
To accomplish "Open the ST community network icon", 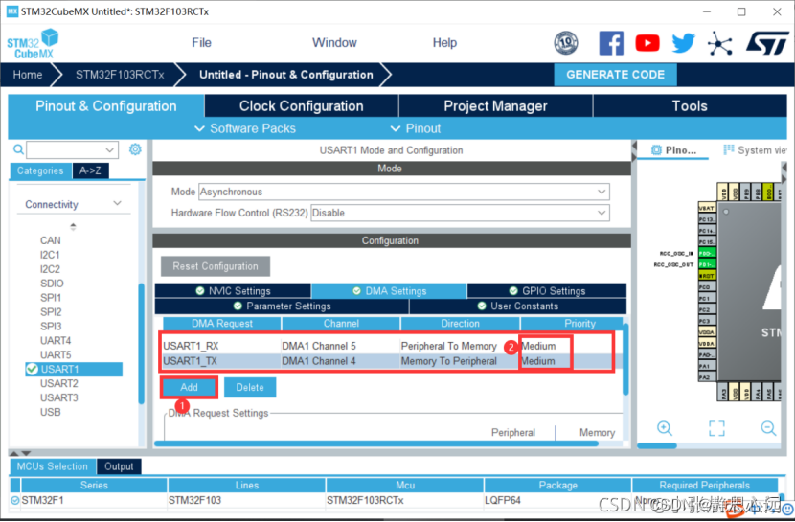I will 720,43.
